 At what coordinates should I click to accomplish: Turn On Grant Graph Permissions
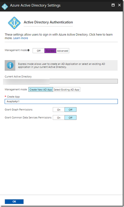coord(59,110)
